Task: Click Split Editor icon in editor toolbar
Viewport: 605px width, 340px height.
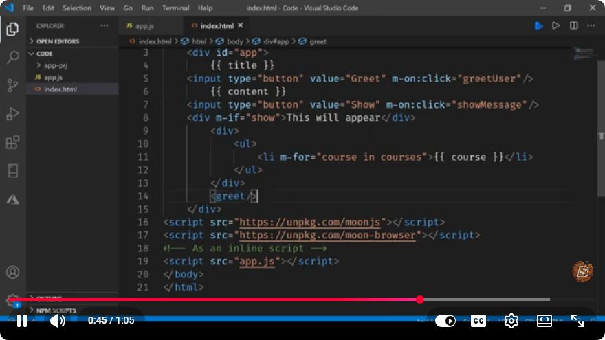Action: click(x=574, y=26)
